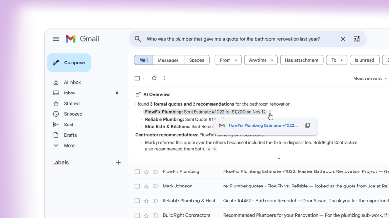Screen dimensions: 389x218
Task: Open search options sliders icon
Action: [x=357, y=39]
